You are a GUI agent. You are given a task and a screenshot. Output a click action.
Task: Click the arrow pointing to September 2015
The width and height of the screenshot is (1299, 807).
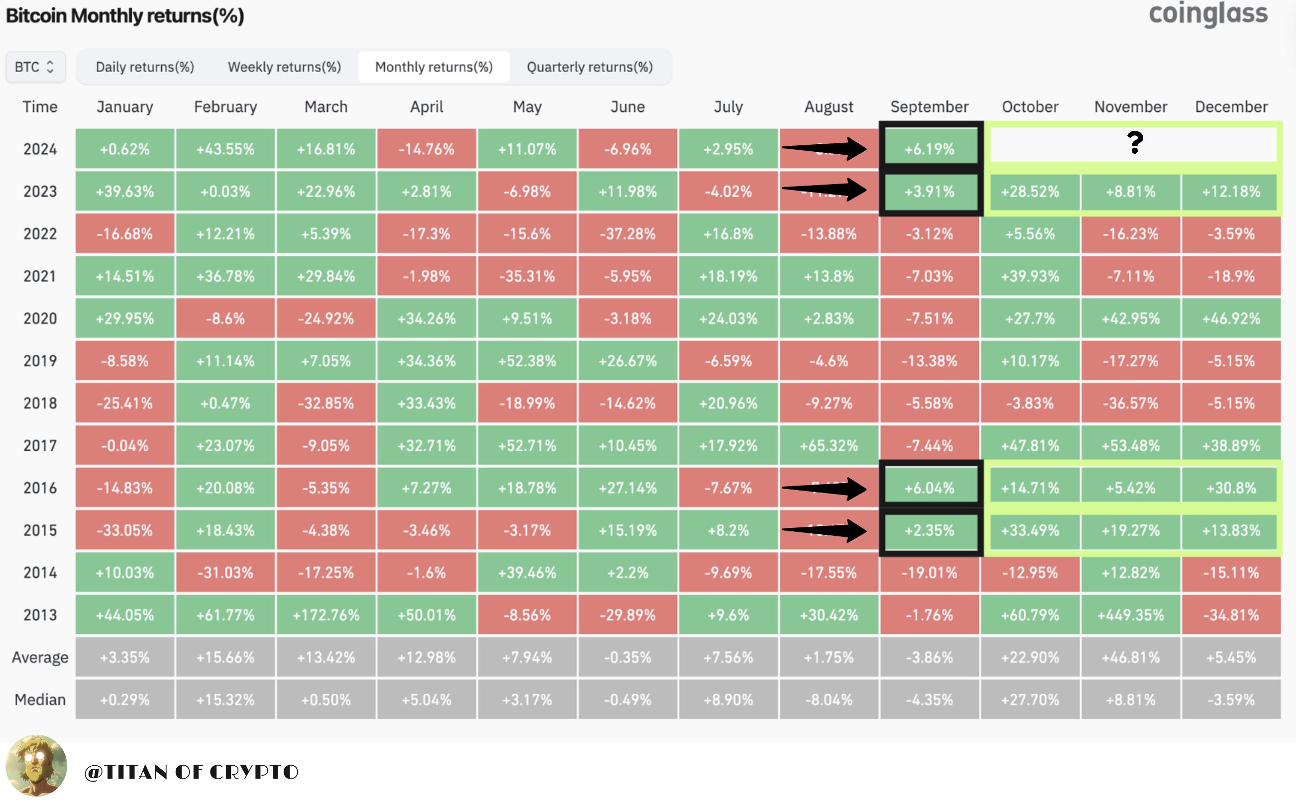click(825, 530)
